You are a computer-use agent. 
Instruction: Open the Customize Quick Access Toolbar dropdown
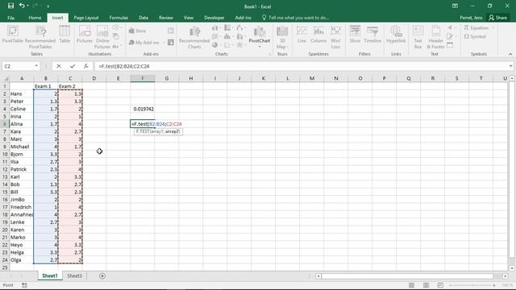48,6
